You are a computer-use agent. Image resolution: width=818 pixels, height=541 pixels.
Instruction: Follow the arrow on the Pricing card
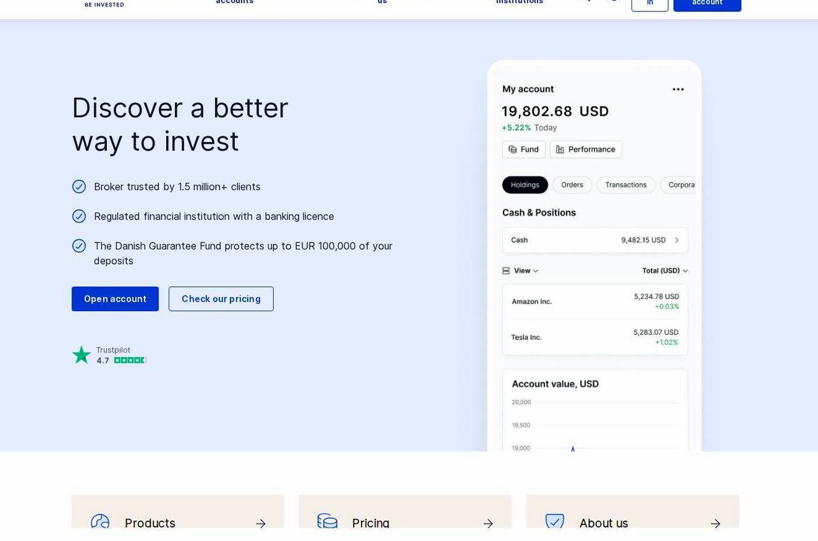point(488,524)
